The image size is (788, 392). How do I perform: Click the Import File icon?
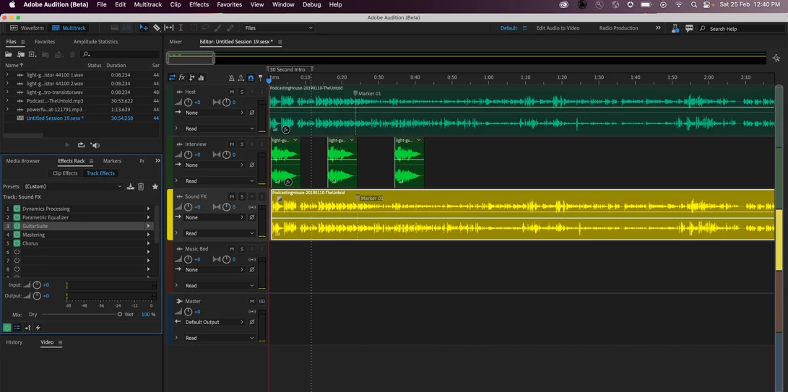click(x=21, y=54)
